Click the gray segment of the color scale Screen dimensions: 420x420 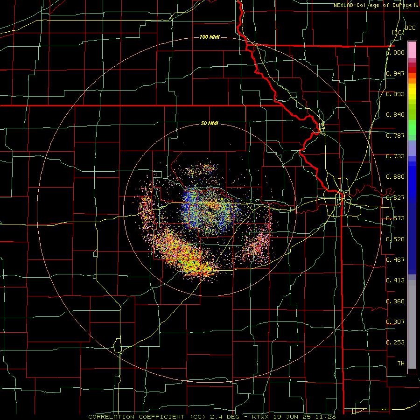point(412,324)
